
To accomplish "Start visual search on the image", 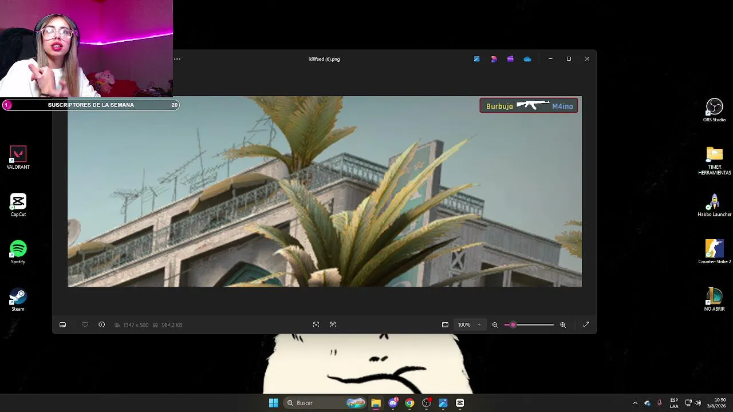I will point(333,325).
